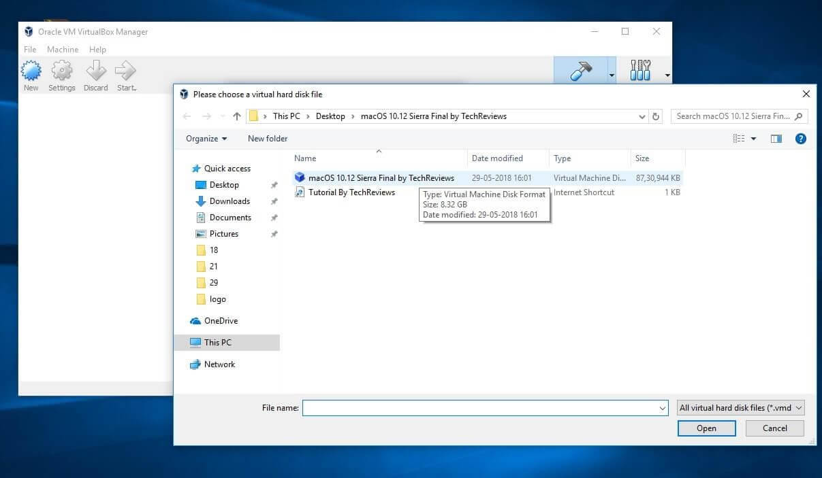This screenshot has width=822, height=478.
Task: Go forward in file dialog
Action: tap(206, 116)
